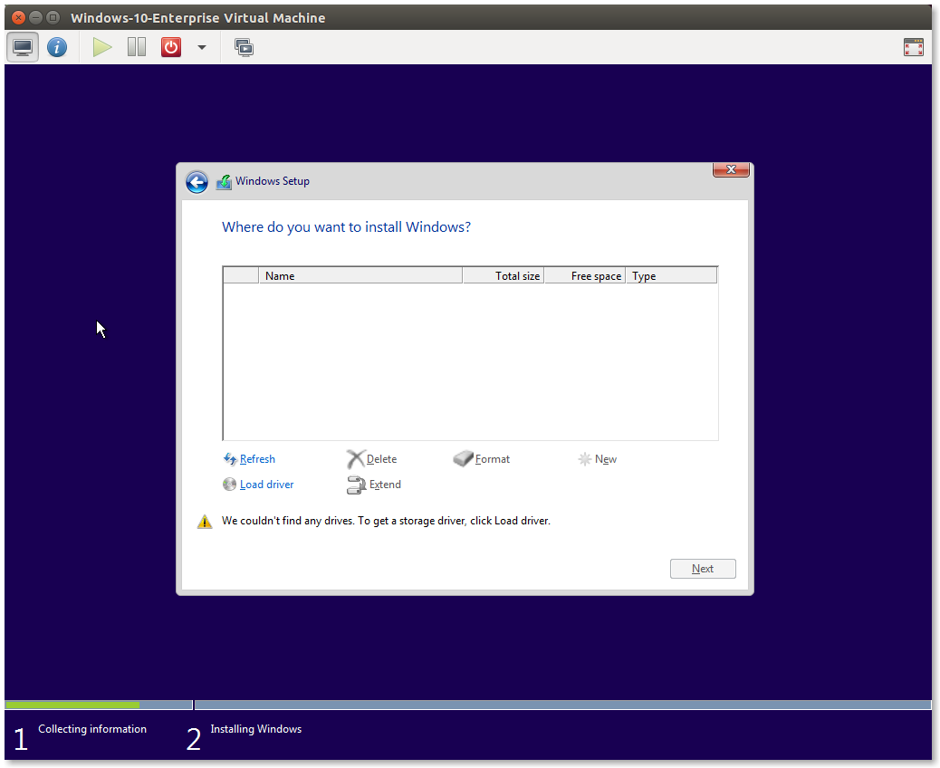This screenshot has width=940, height=768.
Task: Run the virtual machine
Action: point(102,47)
